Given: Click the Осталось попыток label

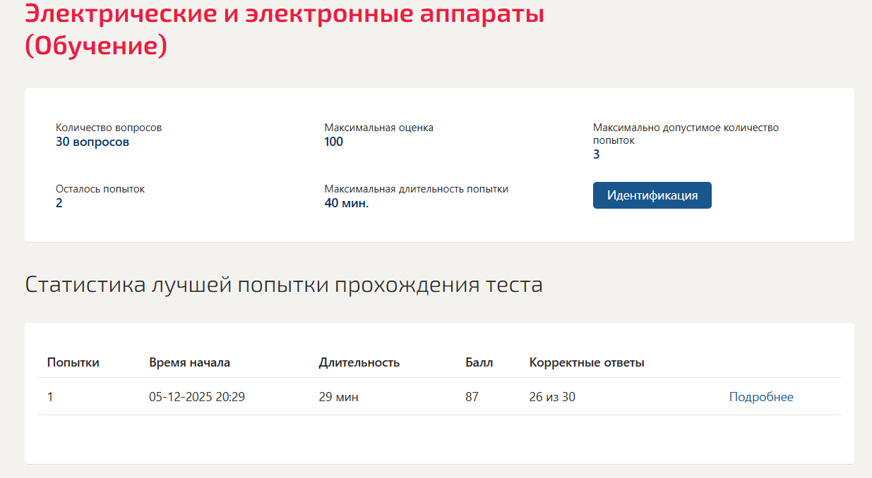Looking at the screenshot, I should pos(100,189).
